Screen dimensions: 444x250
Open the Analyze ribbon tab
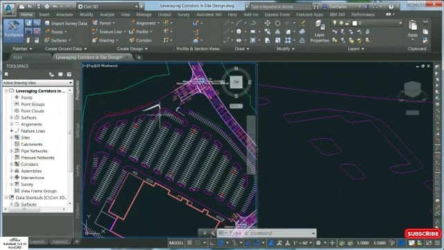point(107,15)
